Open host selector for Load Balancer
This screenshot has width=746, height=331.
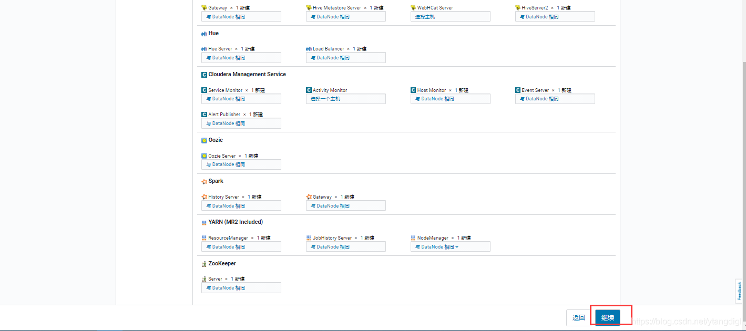click(x=346, y=58)
